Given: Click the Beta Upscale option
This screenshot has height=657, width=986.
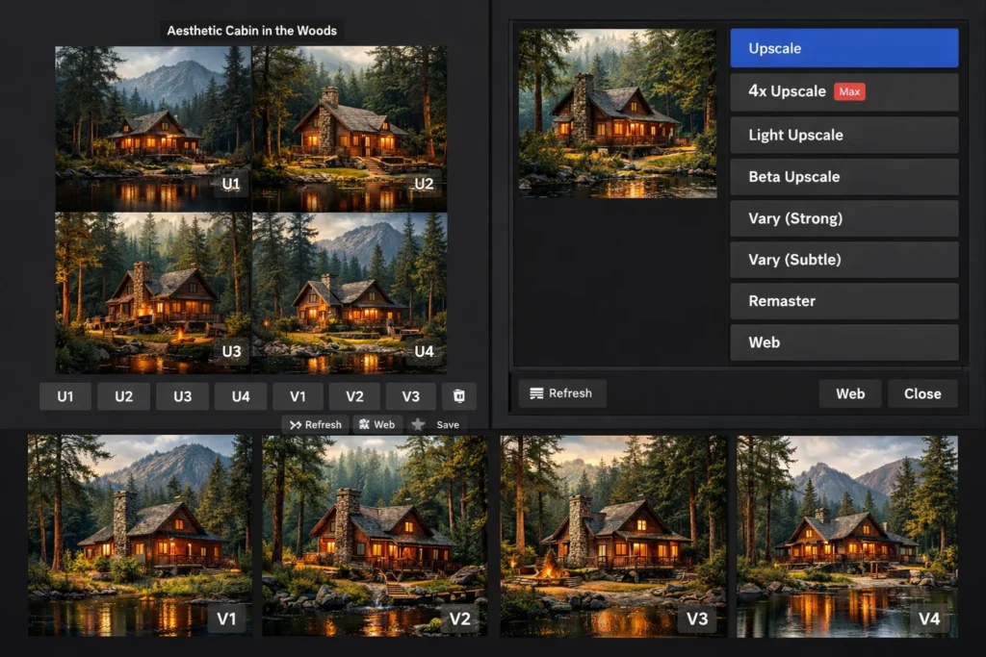Looking at the screenshot, I should pos(843,176).
